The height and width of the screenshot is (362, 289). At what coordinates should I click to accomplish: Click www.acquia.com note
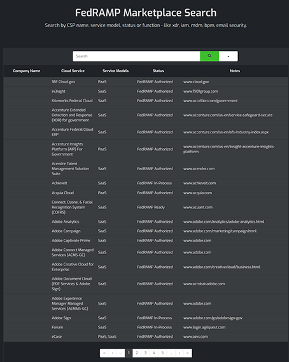click(197, 193)
